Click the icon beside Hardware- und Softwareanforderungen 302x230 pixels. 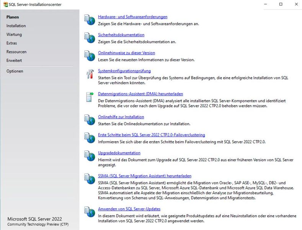point(90,20)
